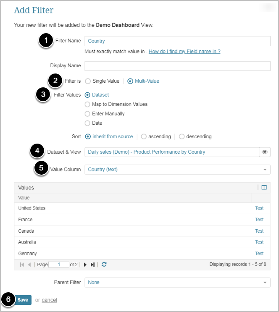
Task: Click the cancel link
Action: (49, 300)
